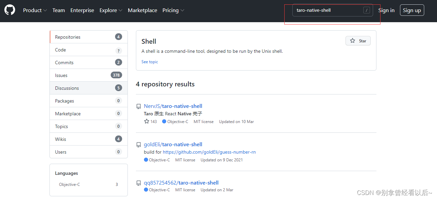
Task: Click repository icon beside goldEli/taro-native-shell
Action: pyautogui.click(x=139, y=145)
